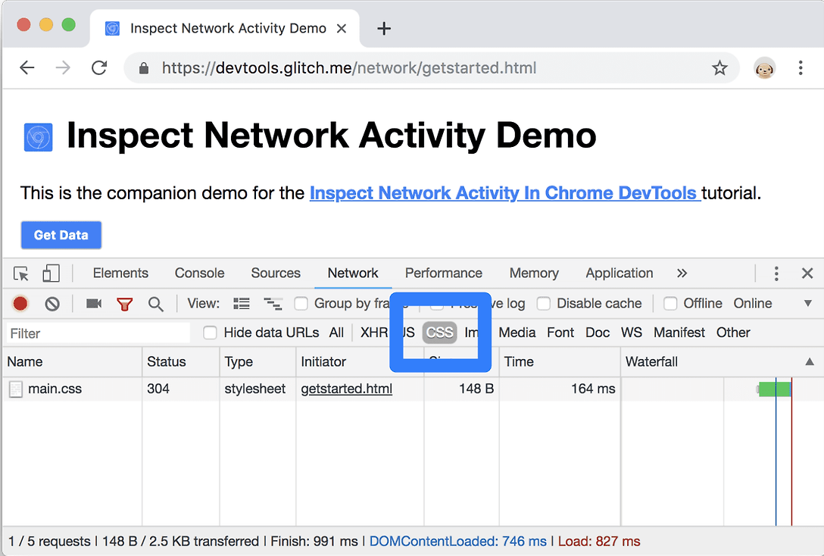Follow the Inspect Network Activity In Chrome DevTools link
Image resolution: width=824 pixels, height=556 pixels.
[504, 193]
